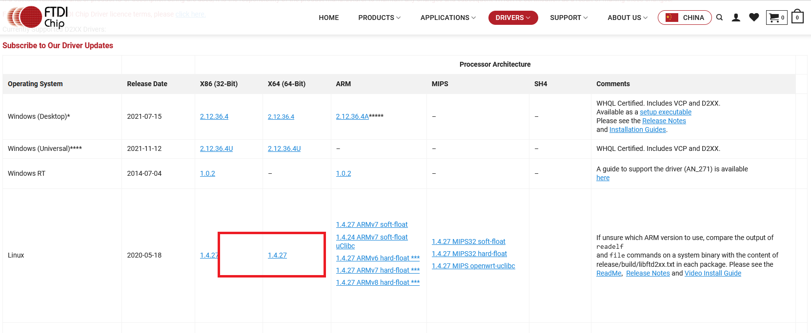Expand the ABOUT US dropdown menu
This screenshot has width=811, height=333.
(628, 18)
